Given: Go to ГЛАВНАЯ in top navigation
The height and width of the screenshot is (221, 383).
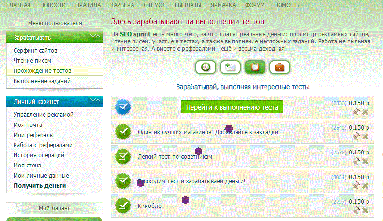Looking at the screenshot, I should 18,5.
